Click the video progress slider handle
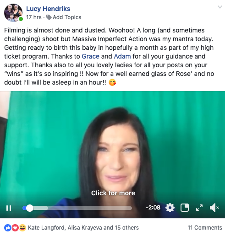 30,208
